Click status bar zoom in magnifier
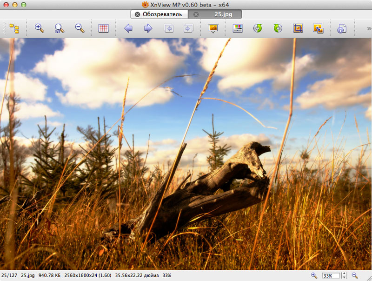The width and height of the screenshot is (372, 281). tap(314, 275)
